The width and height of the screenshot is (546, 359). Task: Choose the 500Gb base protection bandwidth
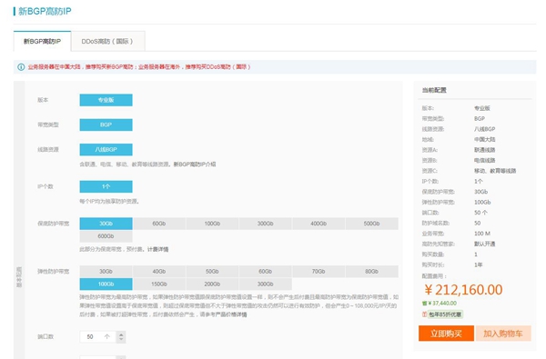coord(372,224)
